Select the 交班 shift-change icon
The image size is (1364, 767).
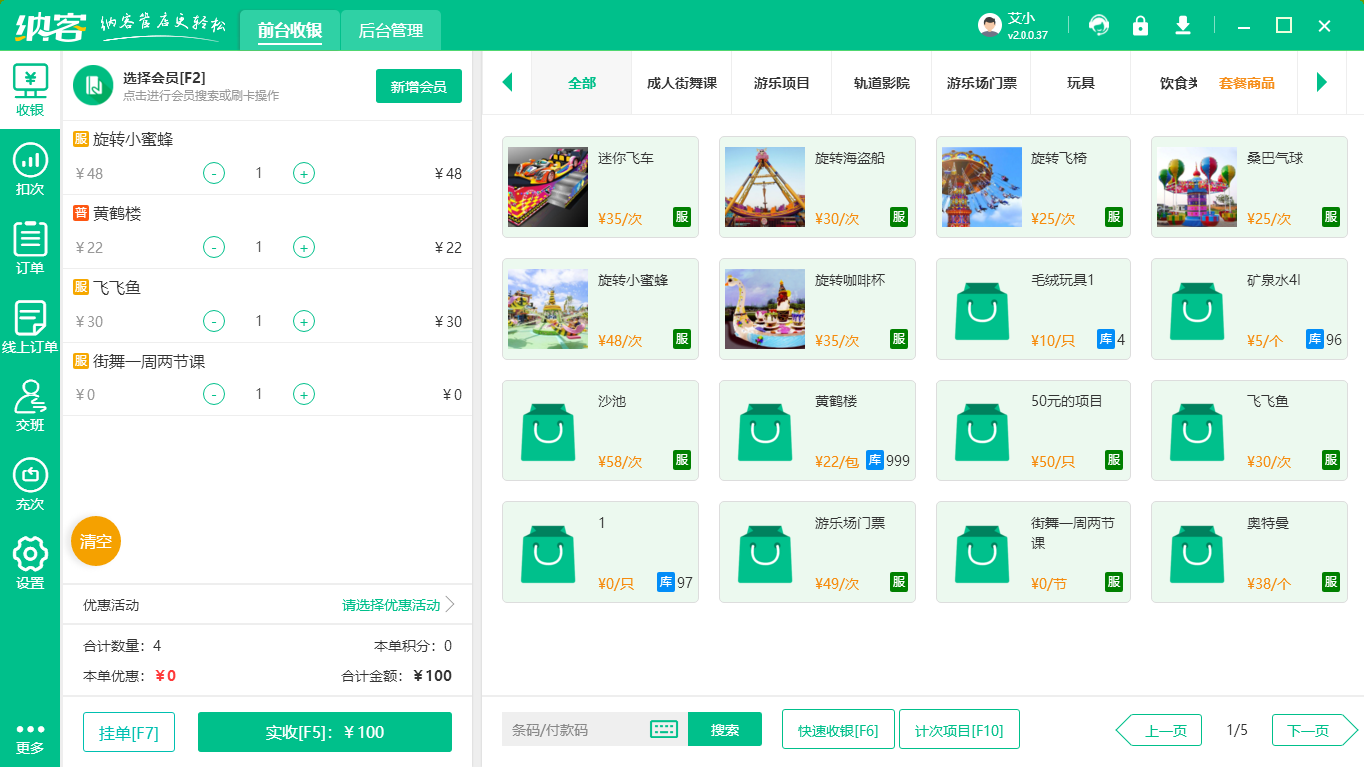click(30, 404)
